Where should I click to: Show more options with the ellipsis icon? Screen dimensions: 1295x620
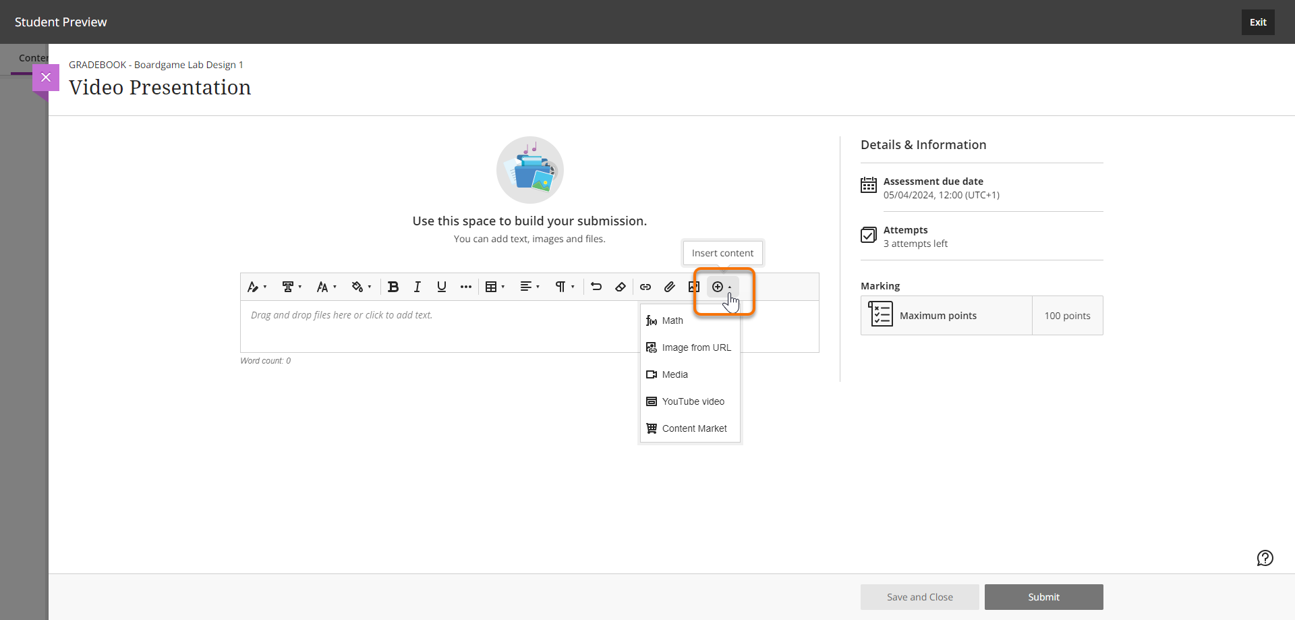(466, 287)
